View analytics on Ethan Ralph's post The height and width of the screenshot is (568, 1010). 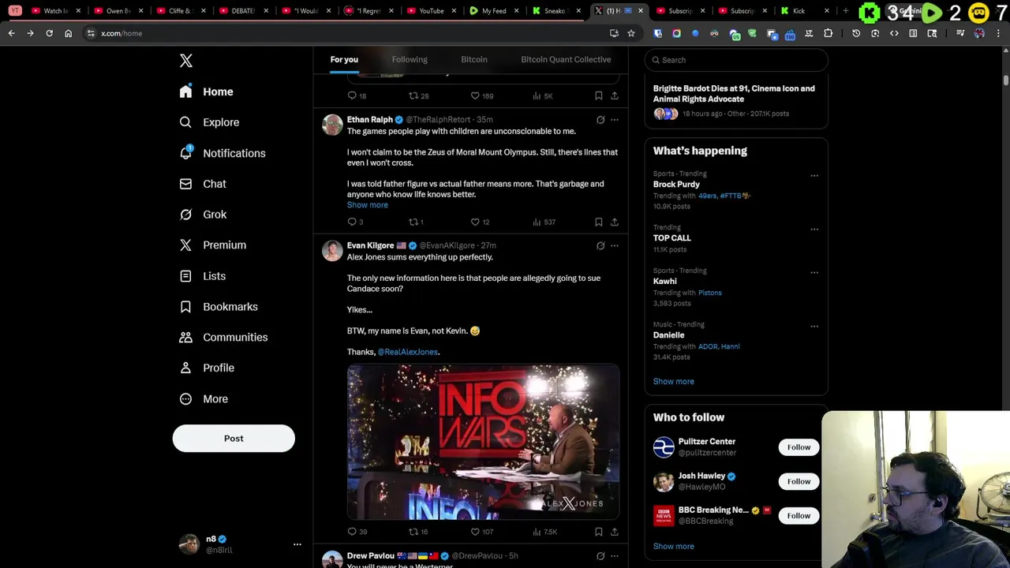click(544, 222)
